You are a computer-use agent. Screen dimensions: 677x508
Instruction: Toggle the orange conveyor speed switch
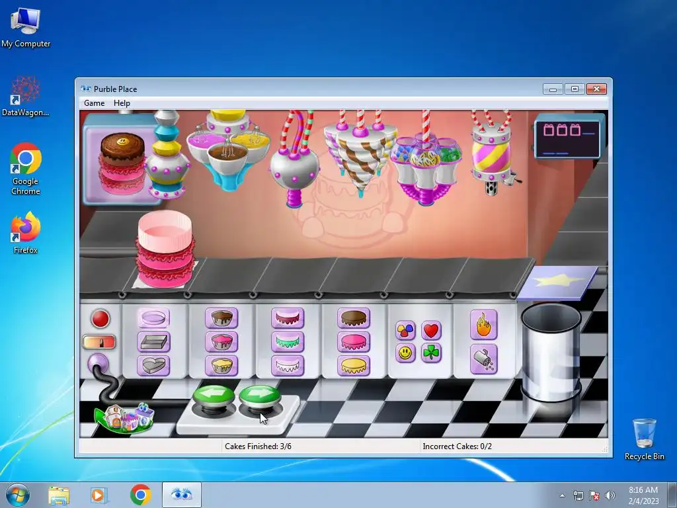click(99, 342)
